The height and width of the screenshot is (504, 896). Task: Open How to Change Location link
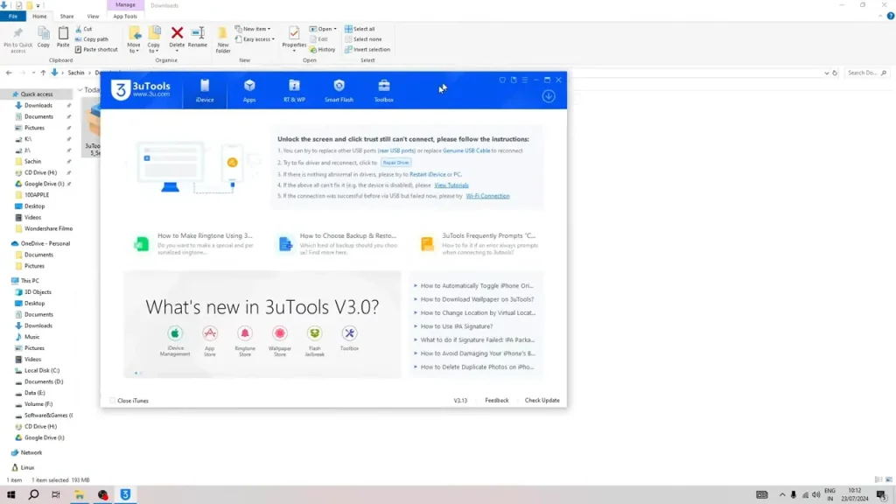coord(478,313)
